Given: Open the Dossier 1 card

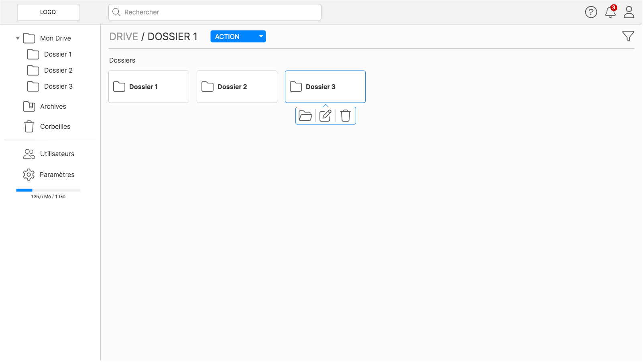Looking at the screenshot, I should (149, 87).
